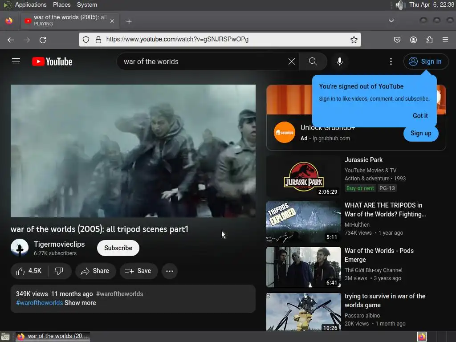Open the Firefox account icon
Image resolution: width=456 pixels, height=342 pixels.
pyautogui.click(x=413, y=40)
